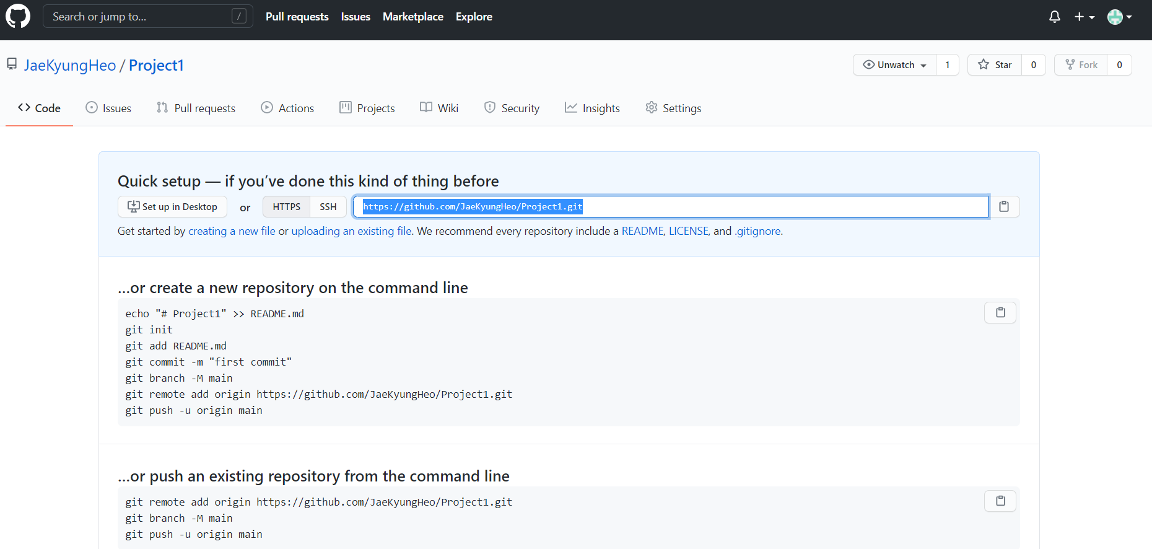Click the 'git commit -m "first commit"' line

click(209, 362)
